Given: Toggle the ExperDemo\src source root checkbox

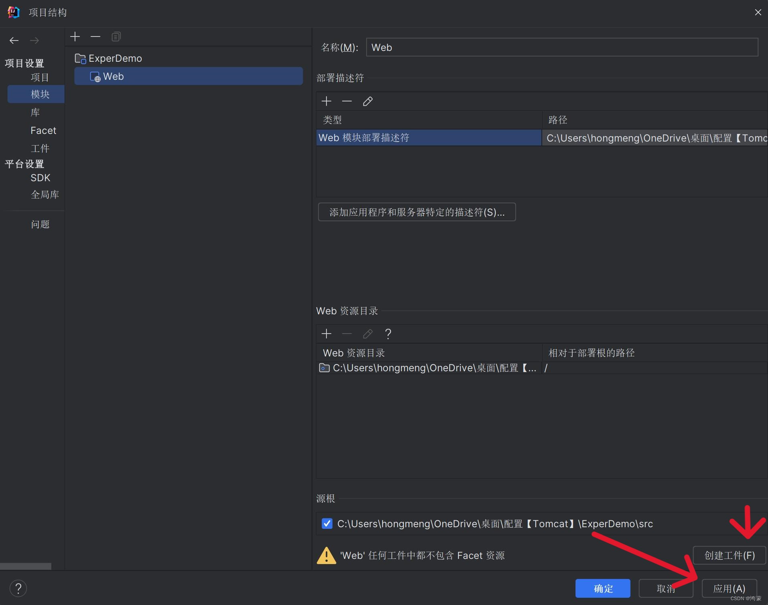Looking at the screenshot, I should pos(327,524).
